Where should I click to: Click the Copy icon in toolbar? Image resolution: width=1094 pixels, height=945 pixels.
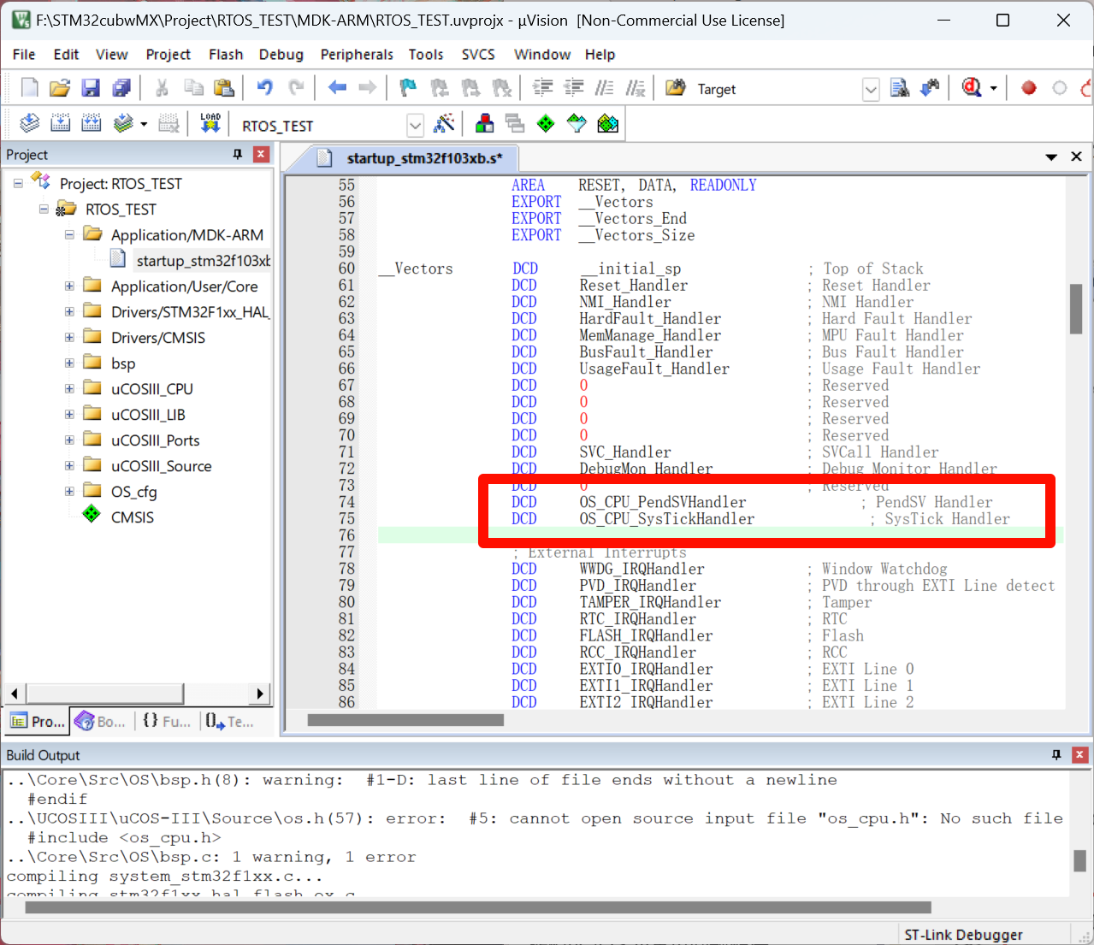click(x=193, y=88)
